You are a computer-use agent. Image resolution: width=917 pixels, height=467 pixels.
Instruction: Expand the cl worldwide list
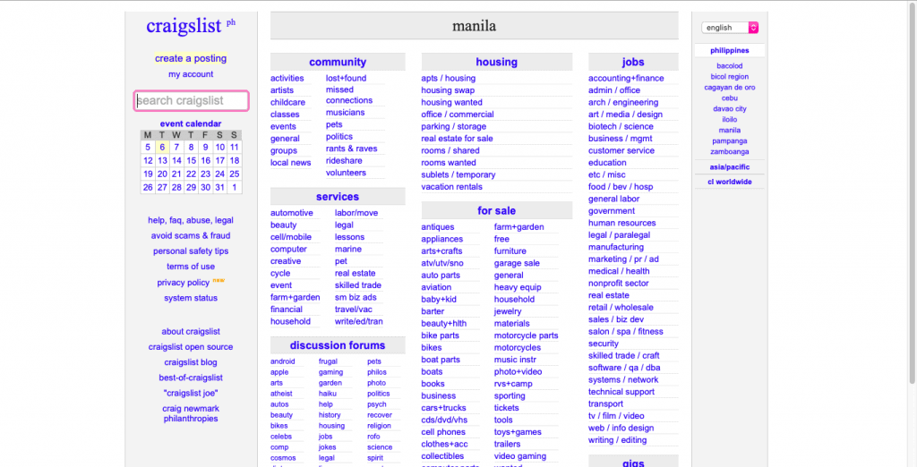[729, 182]
